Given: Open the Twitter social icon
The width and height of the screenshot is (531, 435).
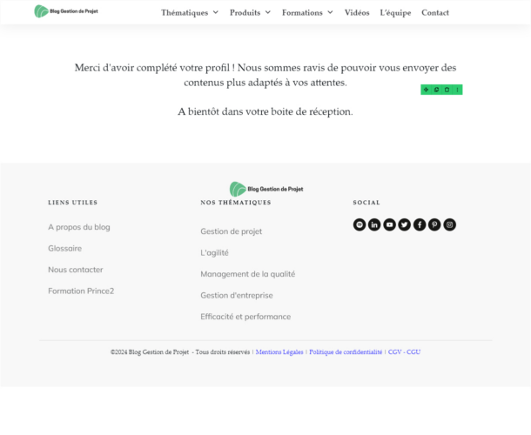Looking at the screenshot, I should (405, 224).
